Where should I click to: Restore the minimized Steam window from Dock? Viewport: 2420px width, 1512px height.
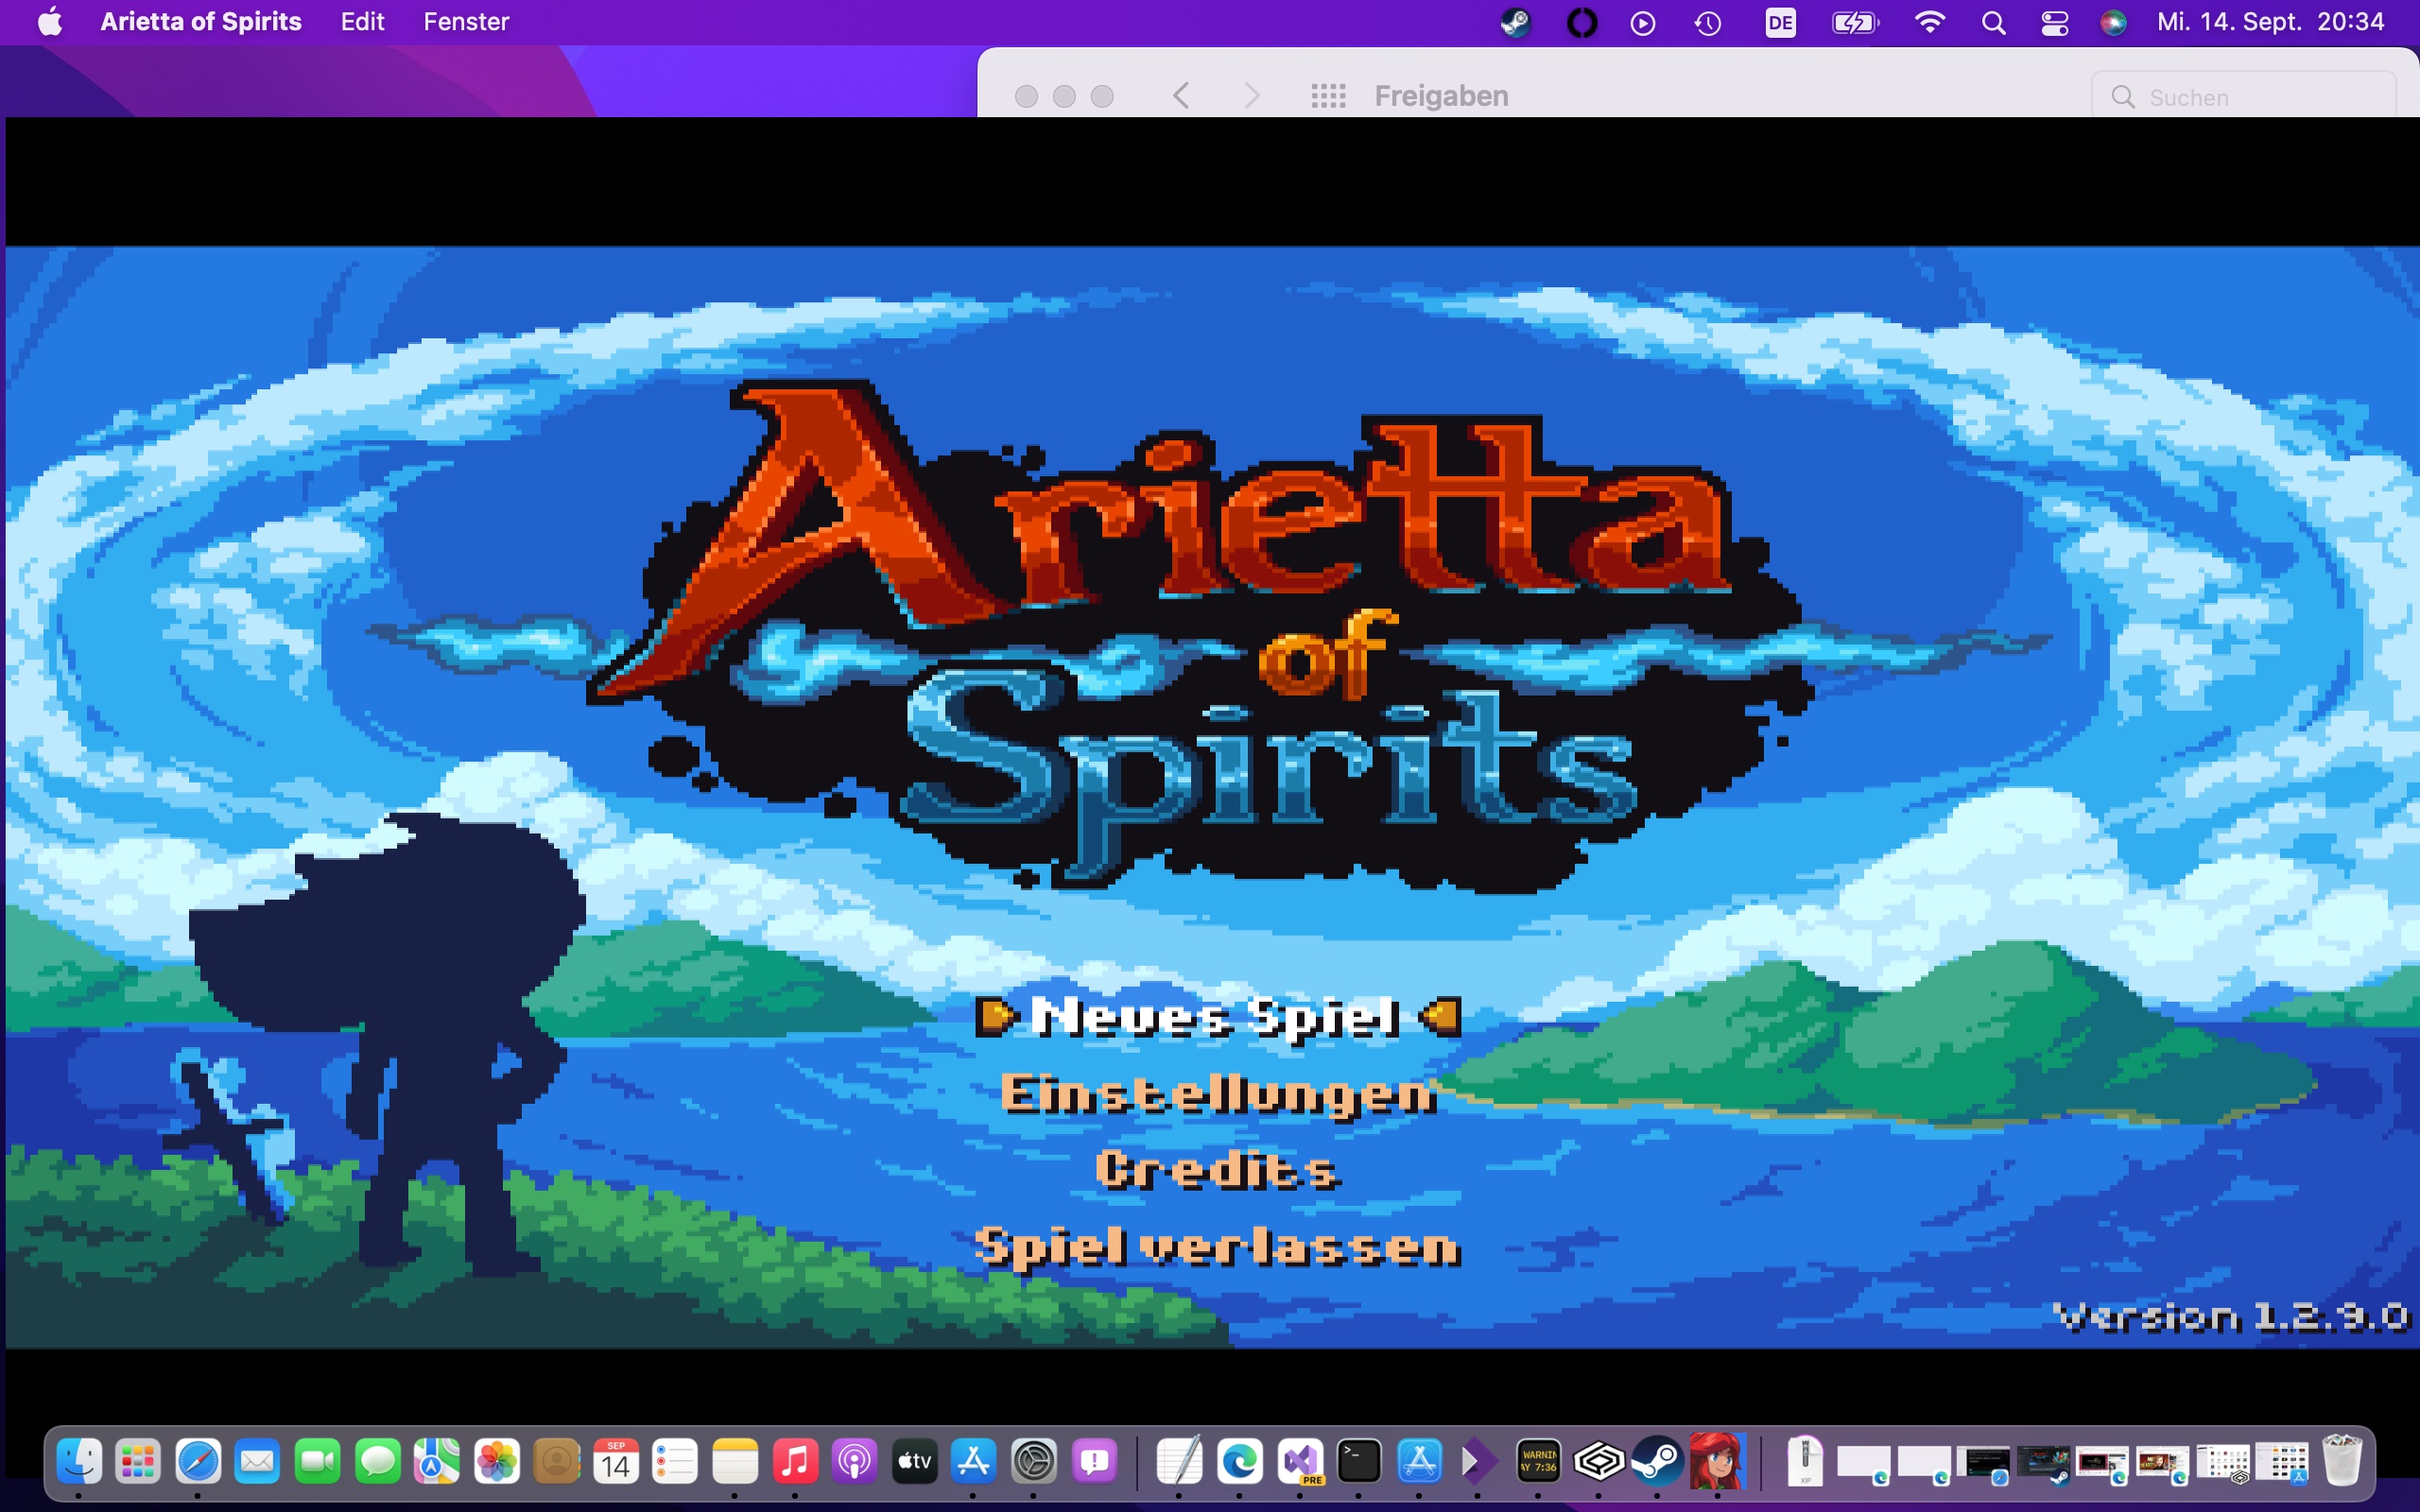2044,1463
